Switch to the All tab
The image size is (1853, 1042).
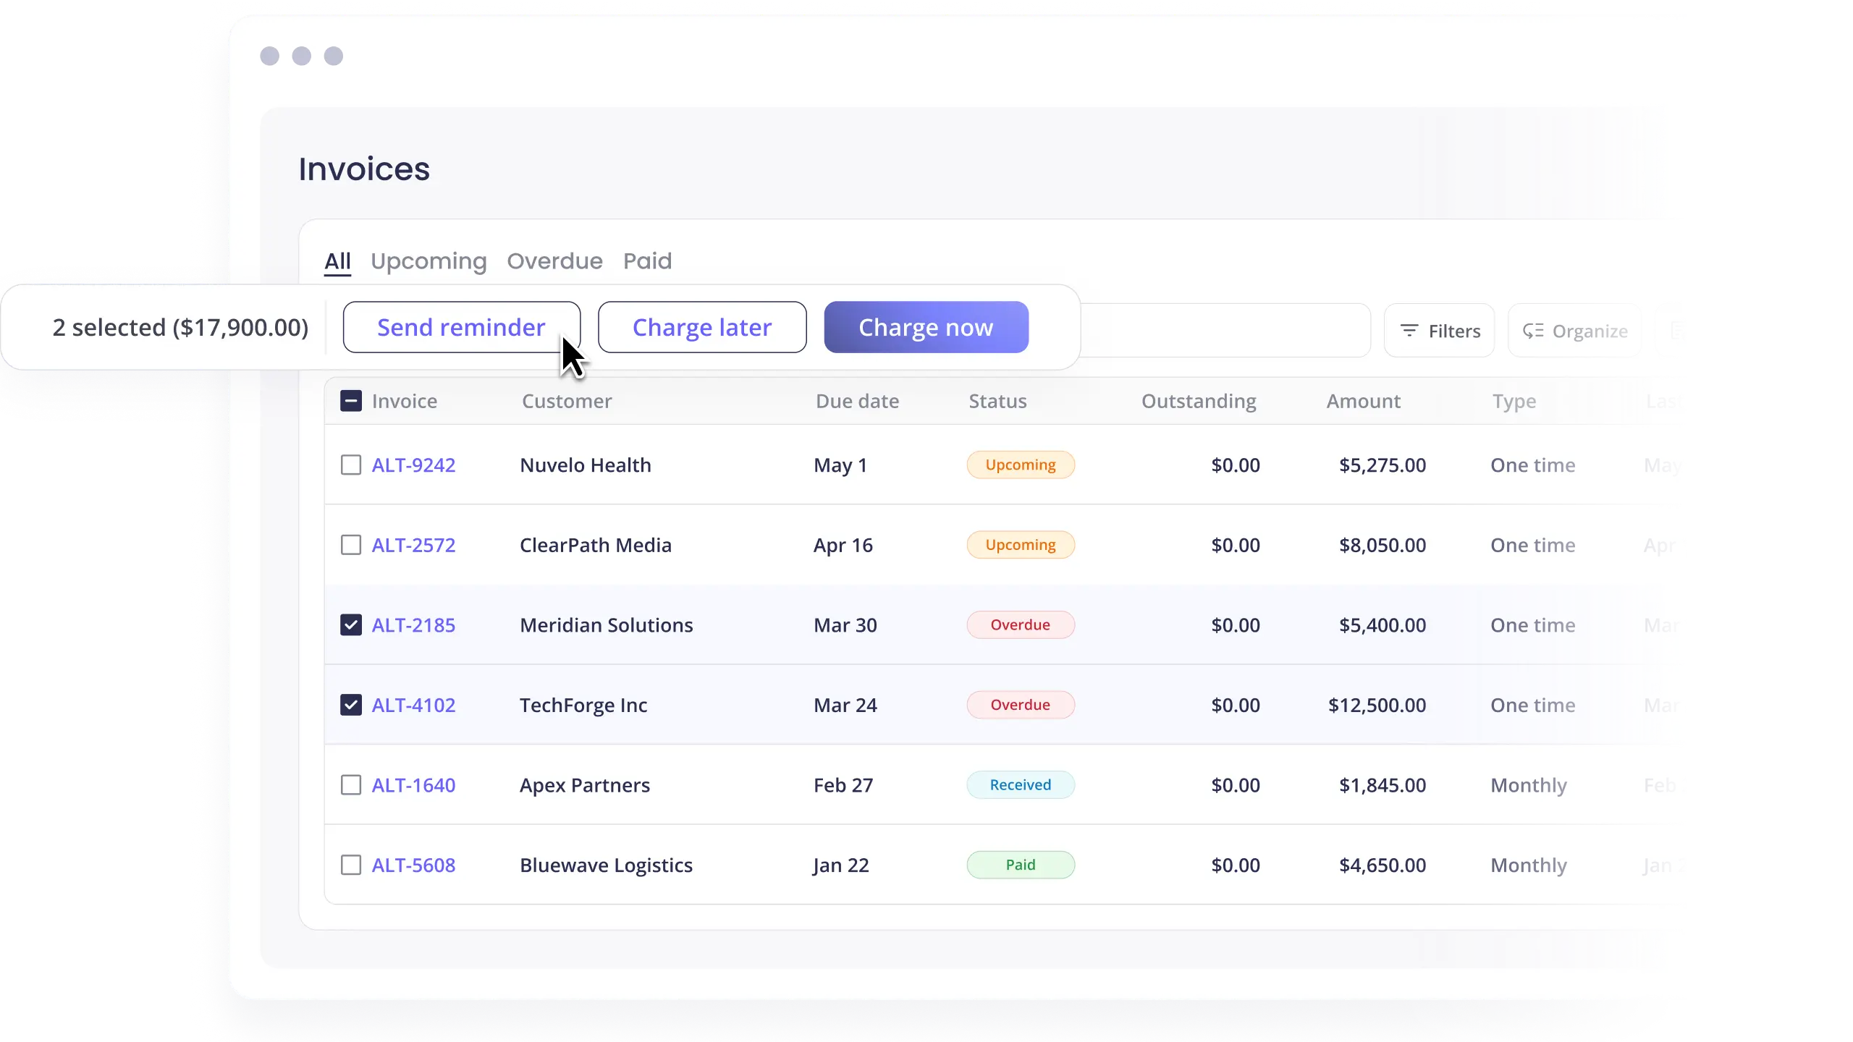[x=337, y=260]
